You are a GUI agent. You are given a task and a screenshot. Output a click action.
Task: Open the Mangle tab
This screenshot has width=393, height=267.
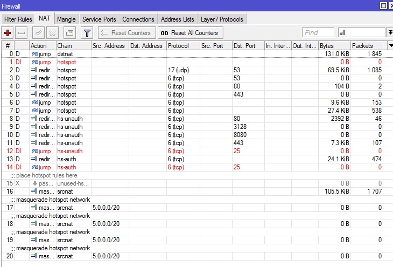(66, 19)
